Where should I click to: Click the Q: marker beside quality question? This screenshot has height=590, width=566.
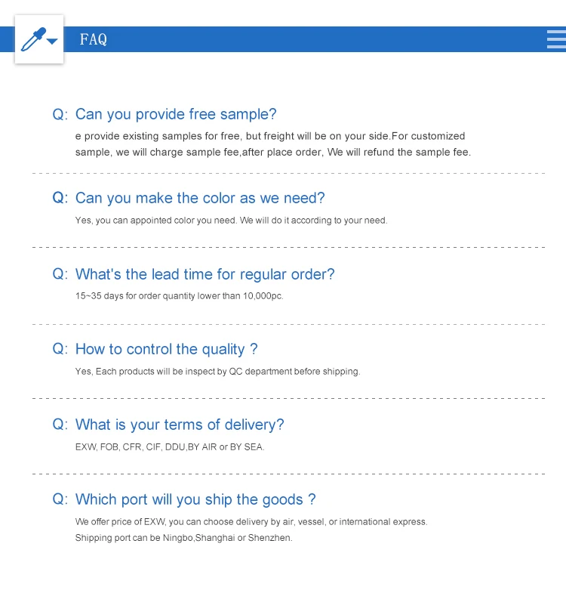(x=60, y=349)
